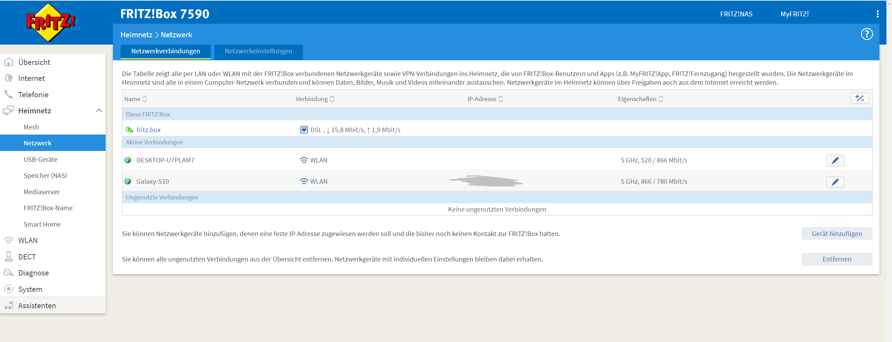Select Netzwerk submenu entry

(53, 143)
